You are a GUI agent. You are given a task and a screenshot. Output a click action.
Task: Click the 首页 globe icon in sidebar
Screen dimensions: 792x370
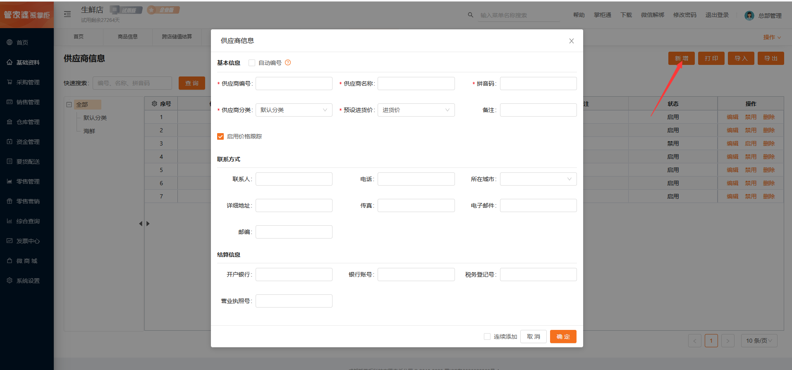tap(10, 43)
